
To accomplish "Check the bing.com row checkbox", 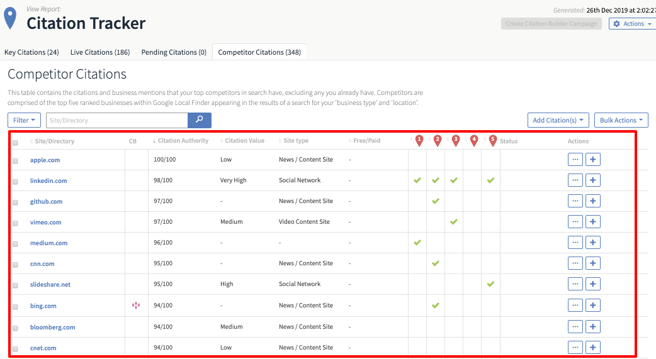I will 16,307.
